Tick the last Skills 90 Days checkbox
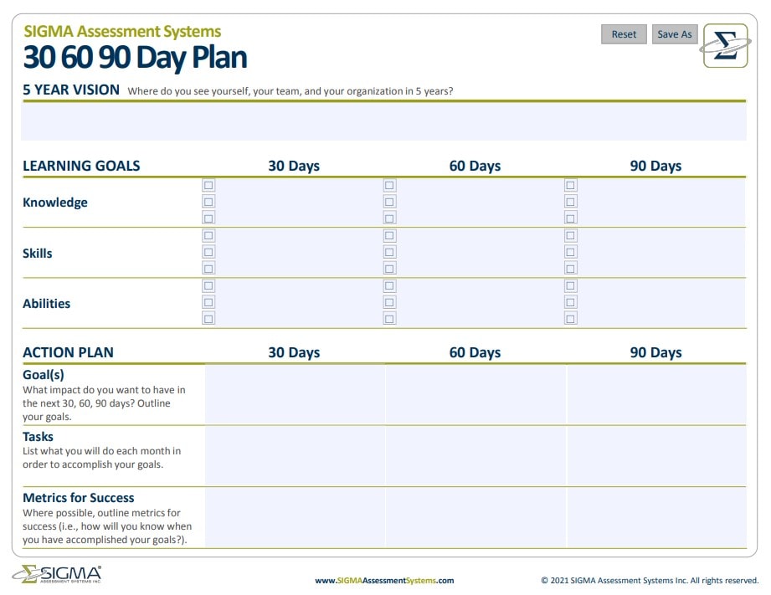The height and width of the screenshot is (595, 771). click(x=570, y=268)
